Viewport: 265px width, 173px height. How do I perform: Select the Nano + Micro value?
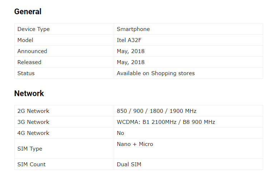pyautogui.click(x=135, y=144)
